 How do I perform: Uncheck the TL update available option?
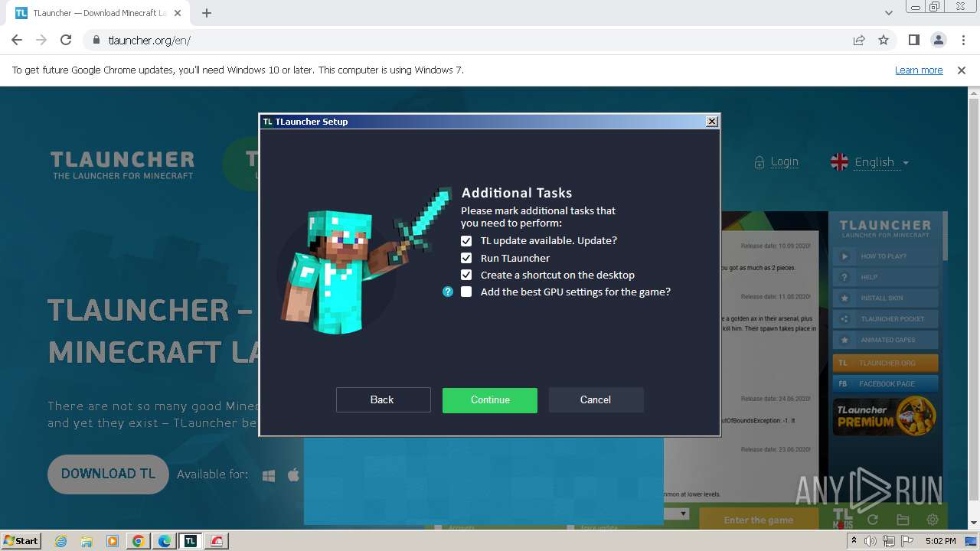(x=466, y=240)
